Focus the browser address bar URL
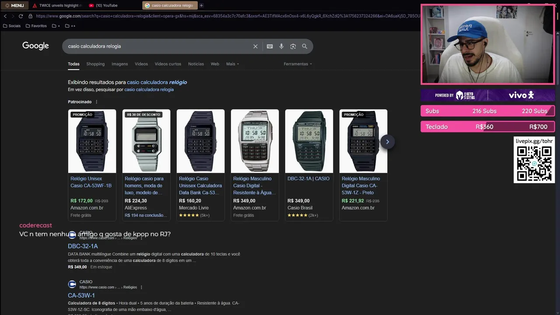560x315 pixels. 227,16
